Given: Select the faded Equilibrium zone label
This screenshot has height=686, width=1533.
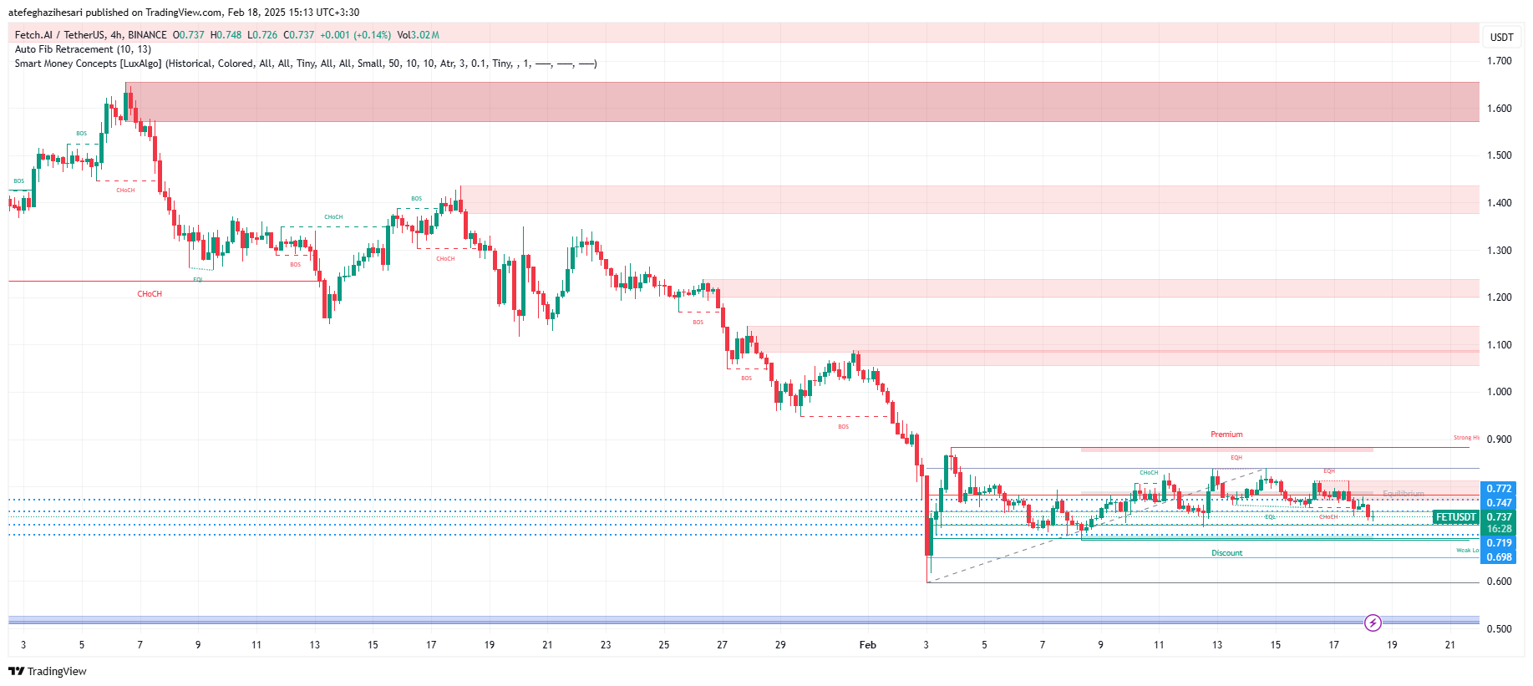Looking at the screenshot, I should pyautogui.click(x=1404, y=494).
